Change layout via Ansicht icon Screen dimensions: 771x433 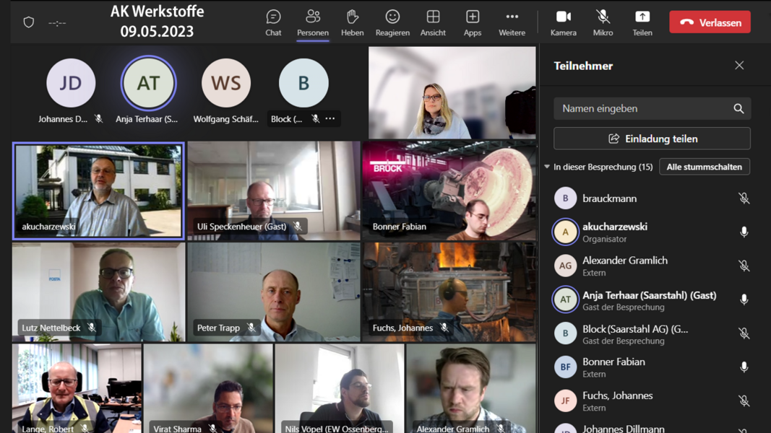click(433, 22)
